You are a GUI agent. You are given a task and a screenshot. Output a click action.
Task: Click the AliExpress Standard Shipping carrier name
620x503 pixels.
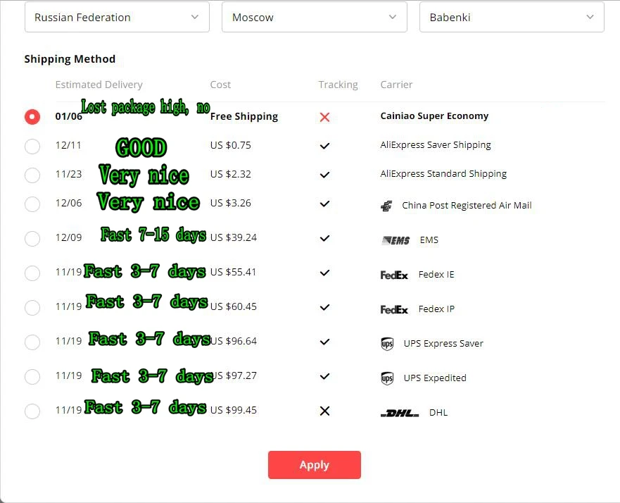[x=443, y=174]
